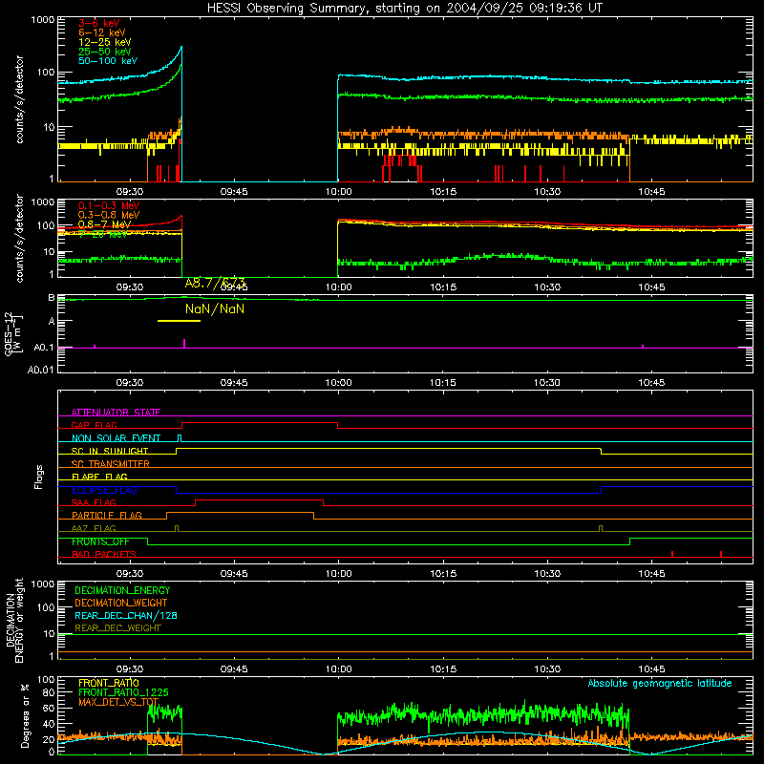Click the REAR_DEC_CHAN/128 legend label
Viewport: 764px width, 764px height.
(x=126, y=616)
